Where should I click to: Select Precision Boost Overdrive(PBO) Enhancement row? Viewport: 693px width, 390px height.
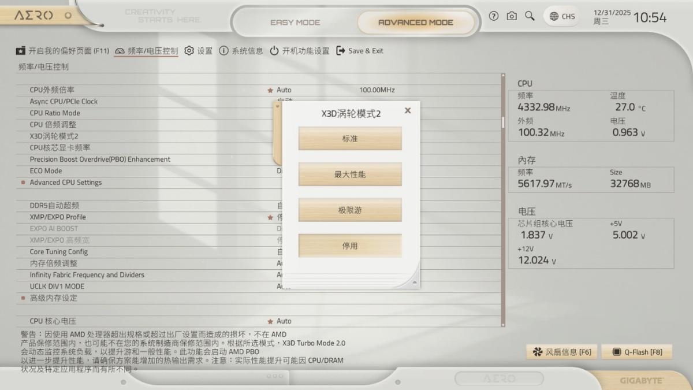[259, 159]
